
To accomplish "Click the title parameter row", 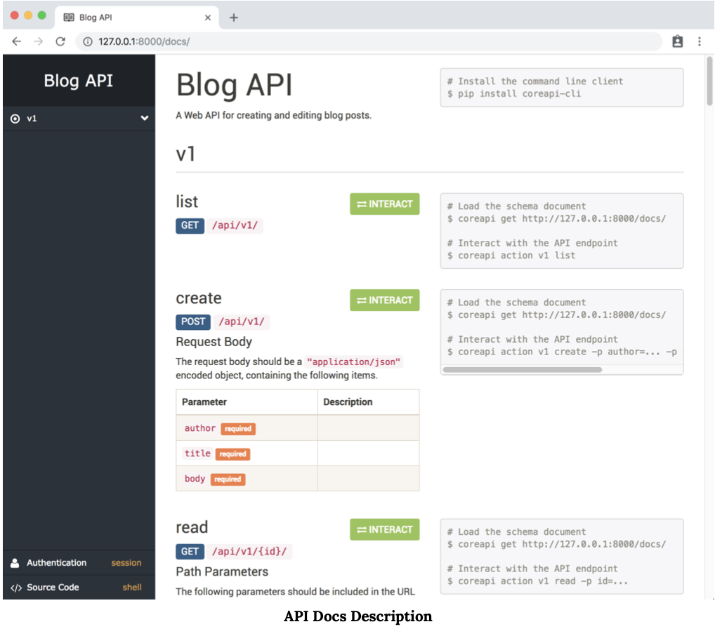I will (x=298, y=453).
